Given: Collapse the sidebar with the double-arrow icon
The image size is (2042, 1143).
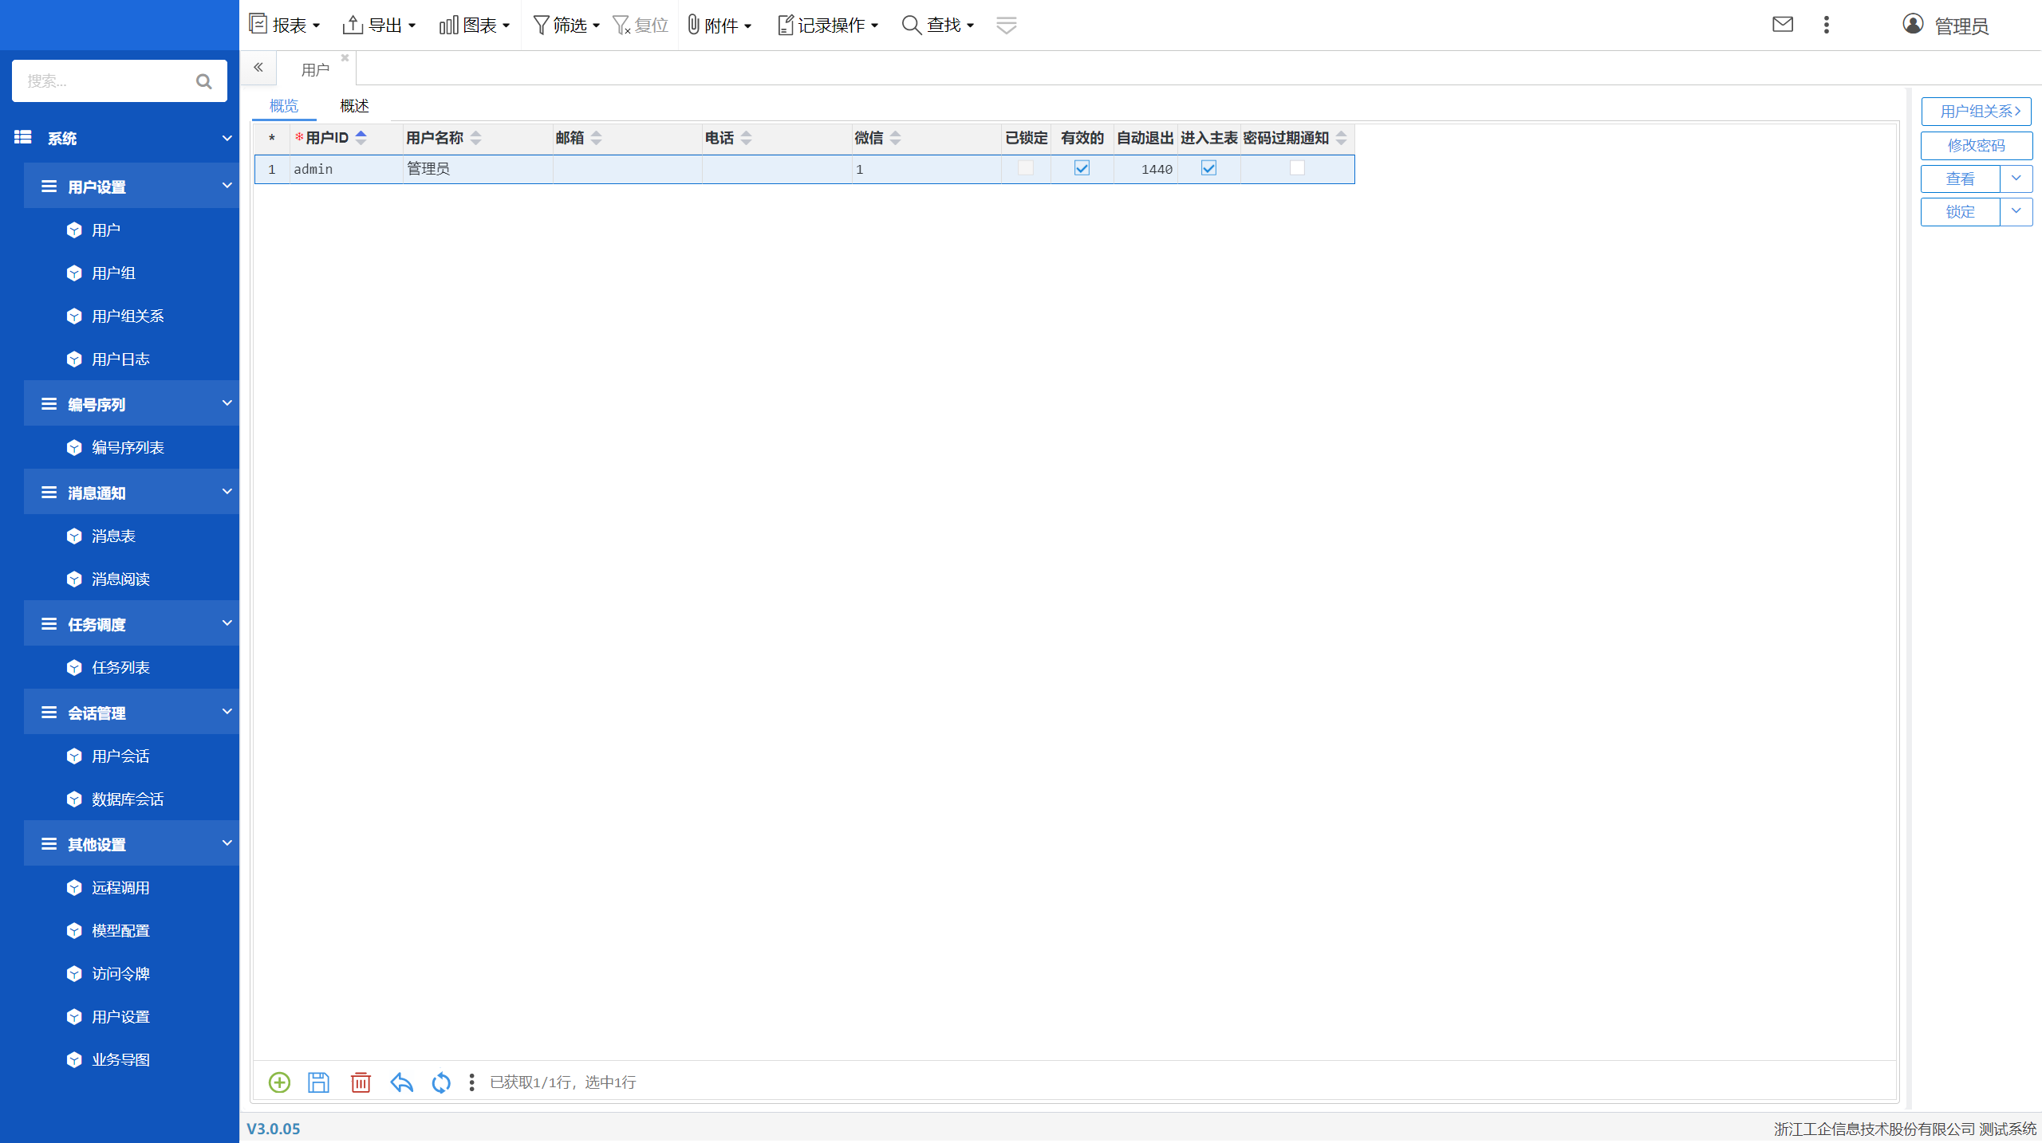Looking at the screenshot, I should pyautogui.click(x=258, y=68).
